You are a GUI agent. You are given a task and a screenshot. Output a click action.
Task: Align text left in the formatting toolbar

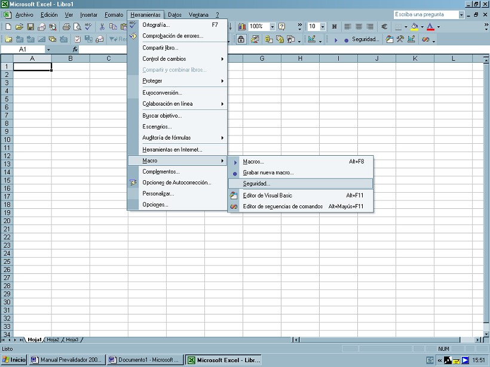pos(348,27)
